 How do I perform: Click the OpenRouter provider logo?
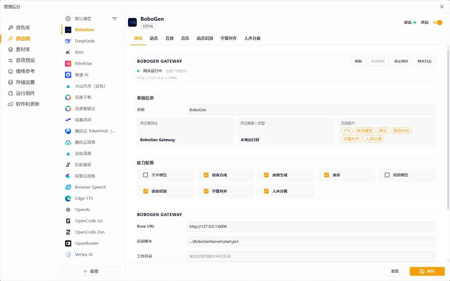click(68, 243)
